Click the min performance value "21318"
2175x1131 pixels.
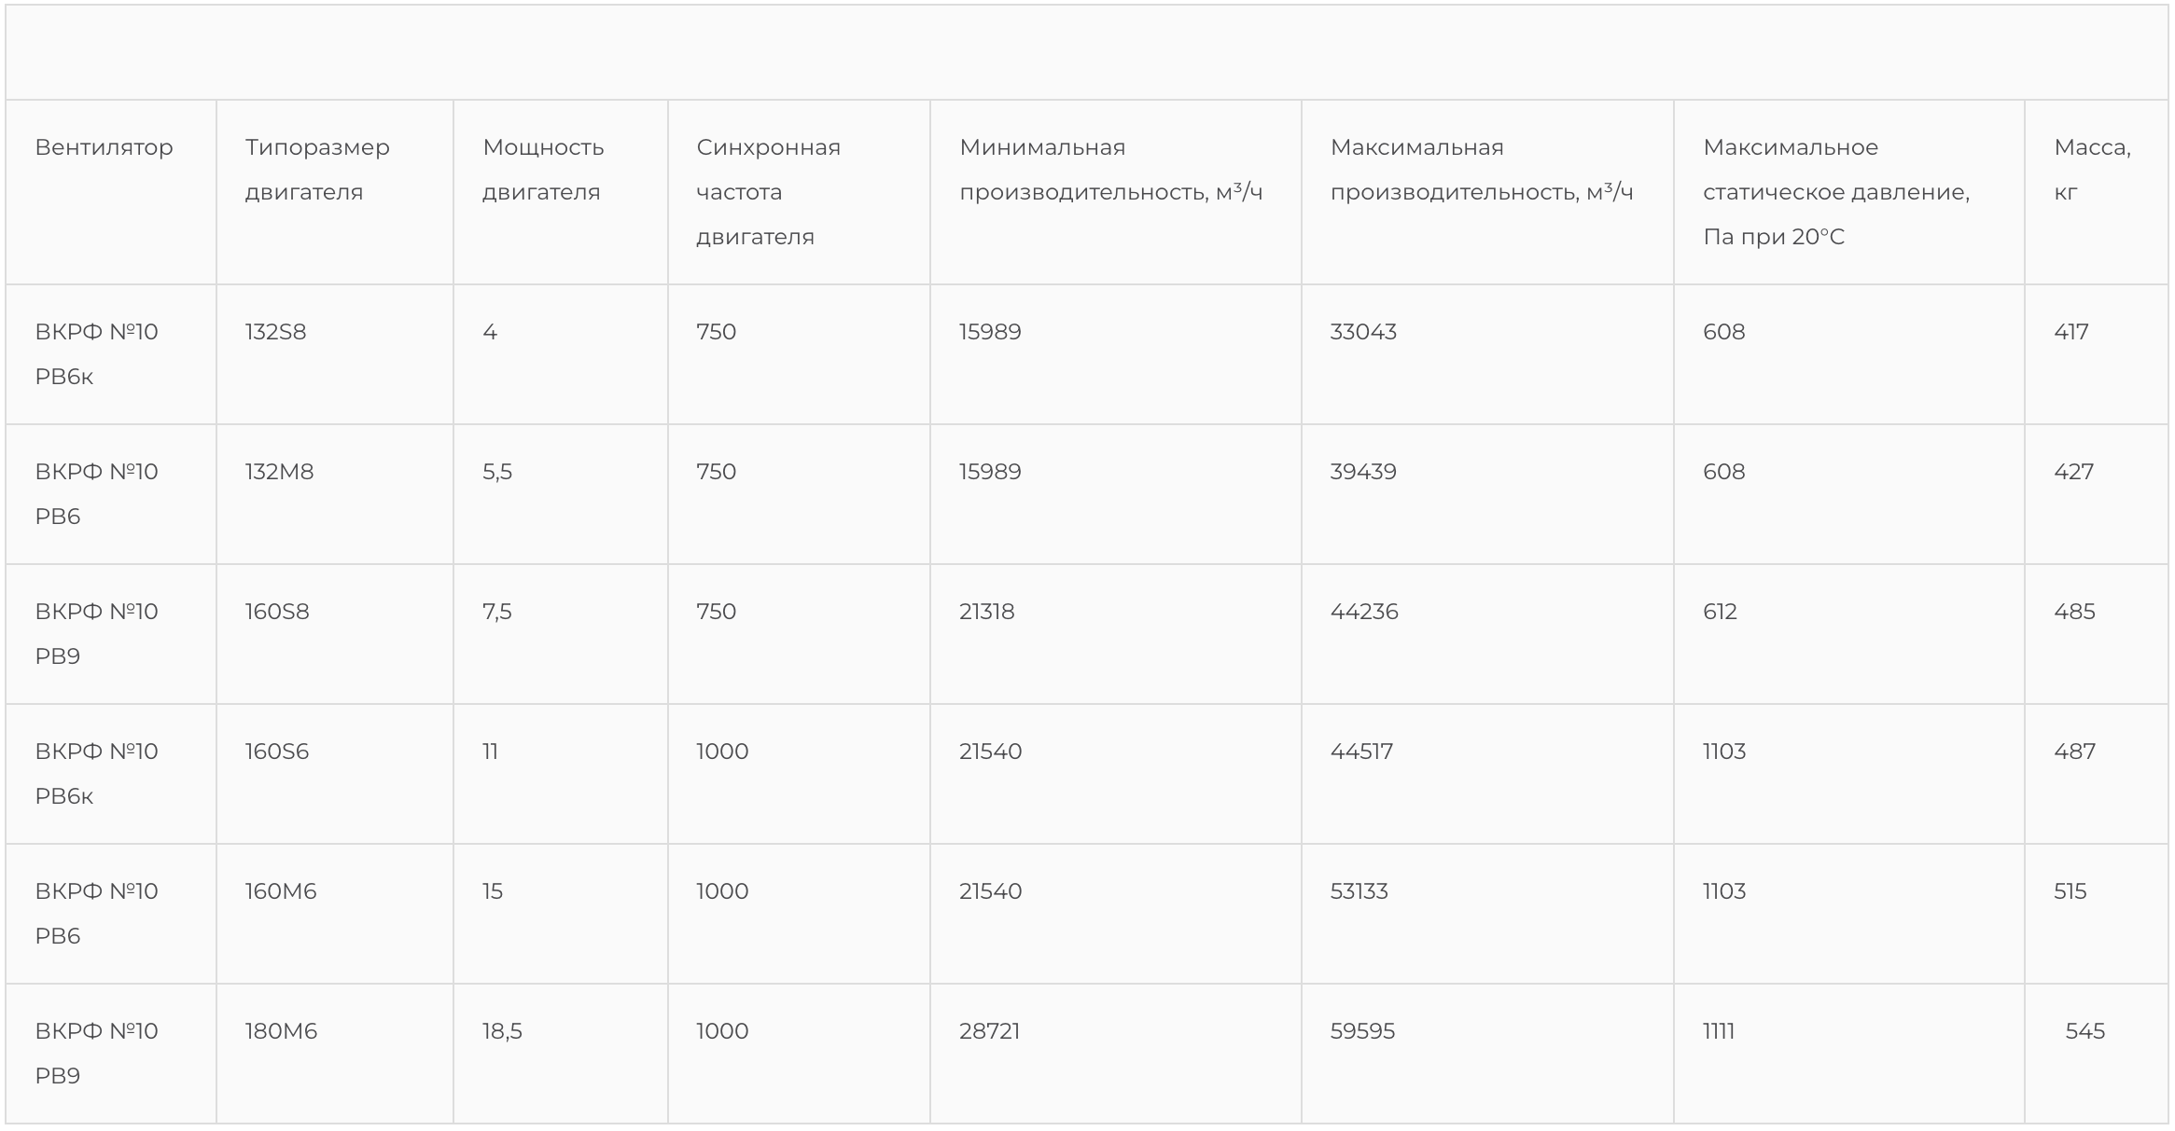986,612
